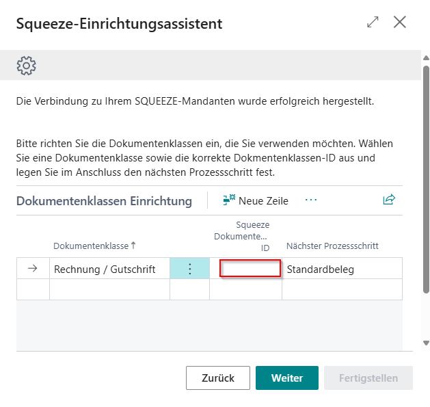This screenshot has width=430, height=407.
Task: Select the Rechnung / Gutschrift cell
Action: [109, 270]
